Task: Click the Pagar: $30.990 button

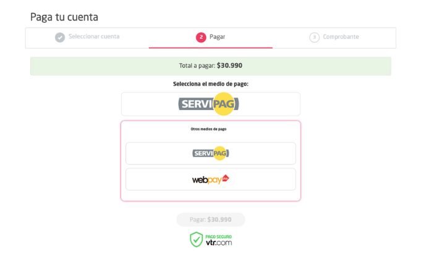Action: coord(211,220)
